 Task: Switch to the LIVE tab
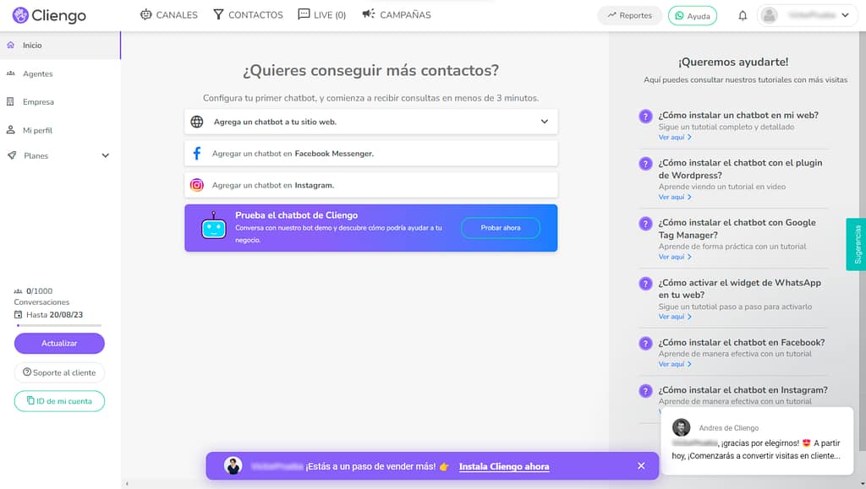coord(321,14)
